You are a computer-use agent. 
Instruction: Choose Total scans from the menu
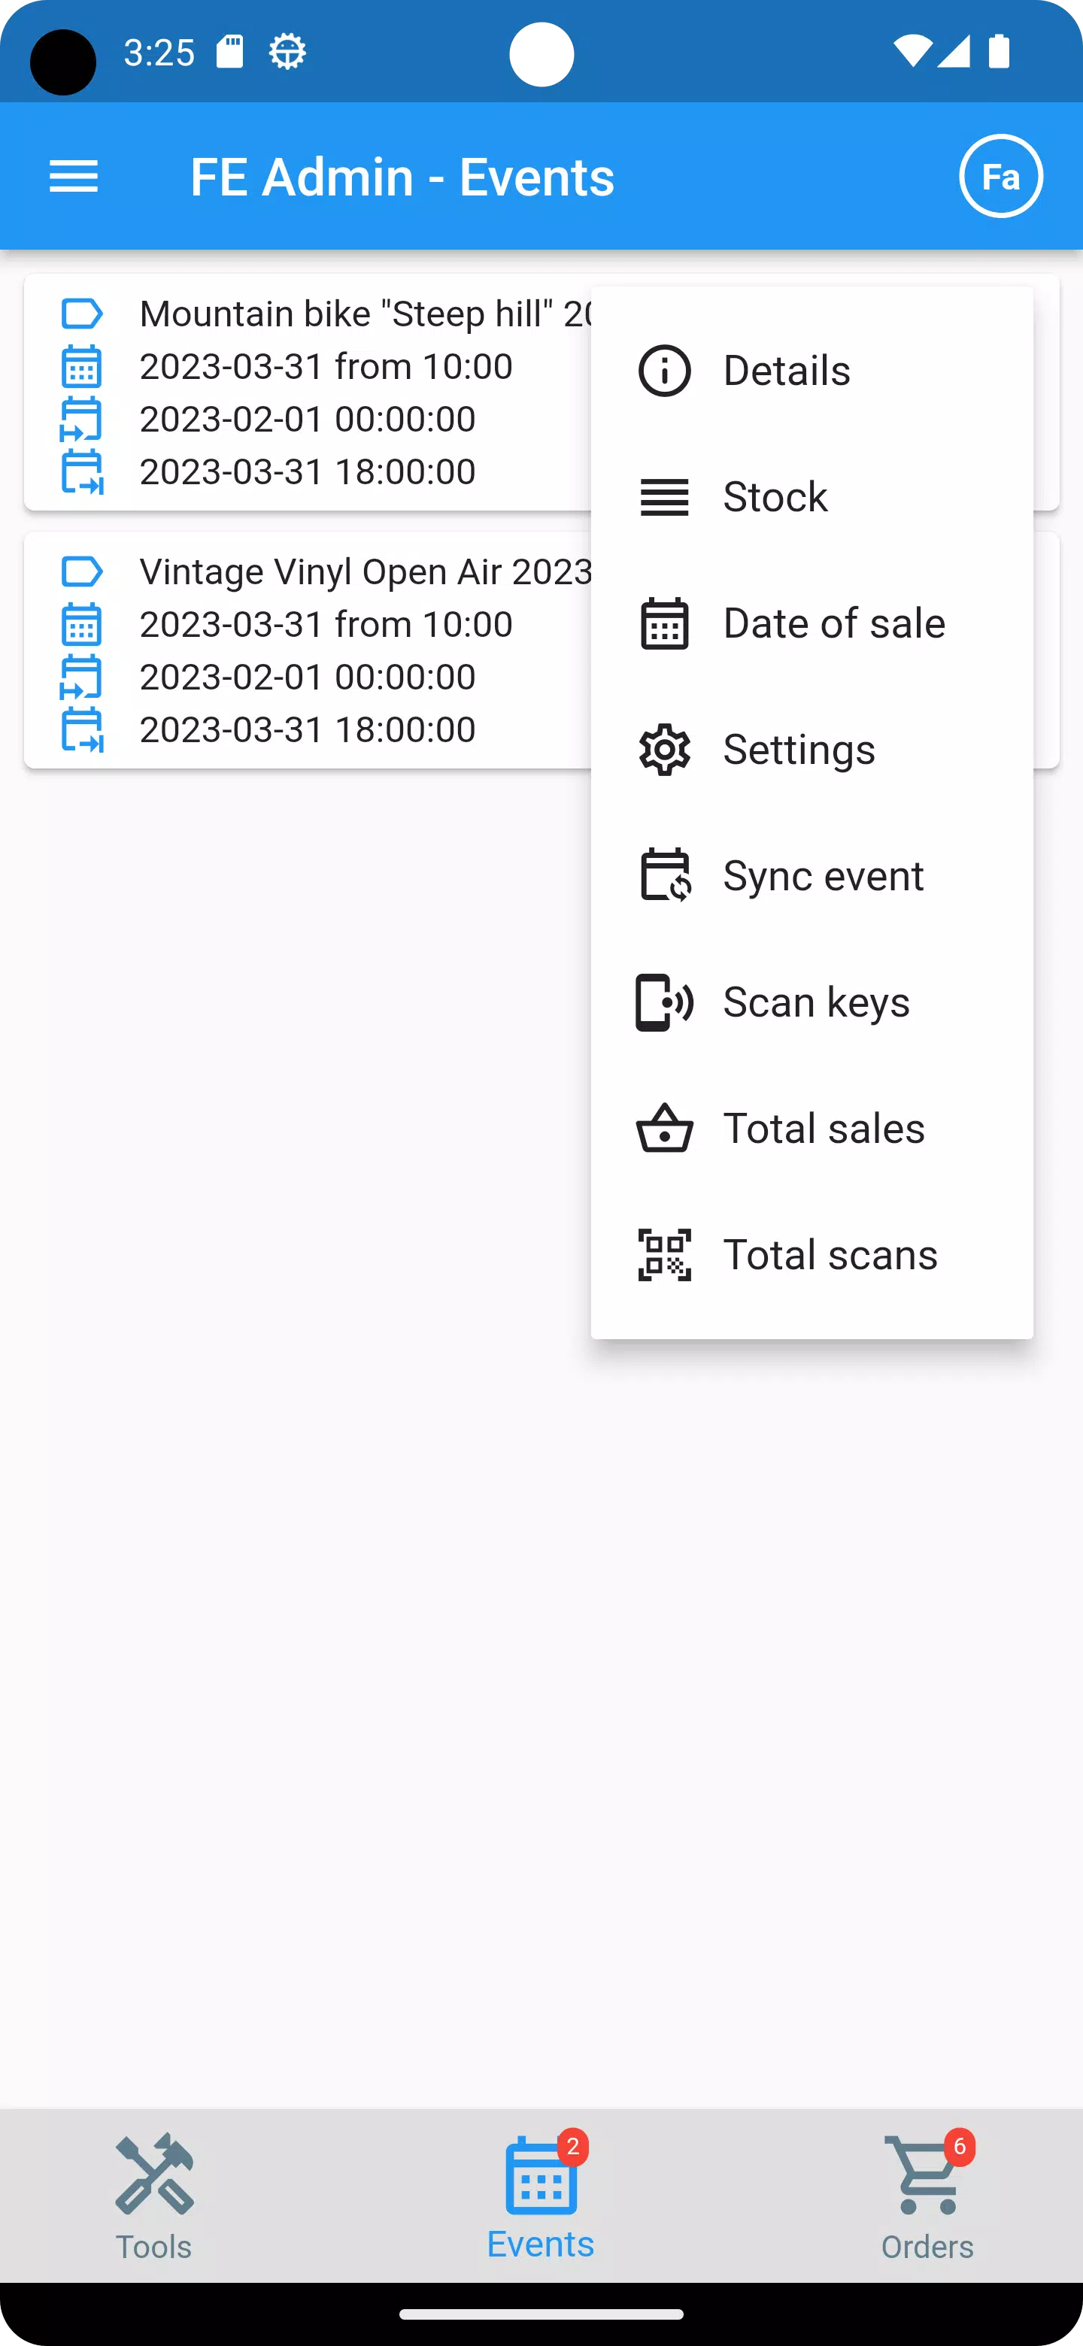[x=830, y=1254]
